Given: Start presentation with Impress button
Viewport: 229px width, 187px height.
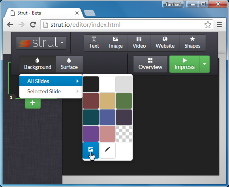Looking at the screenshot, I should tap(184, 64).
